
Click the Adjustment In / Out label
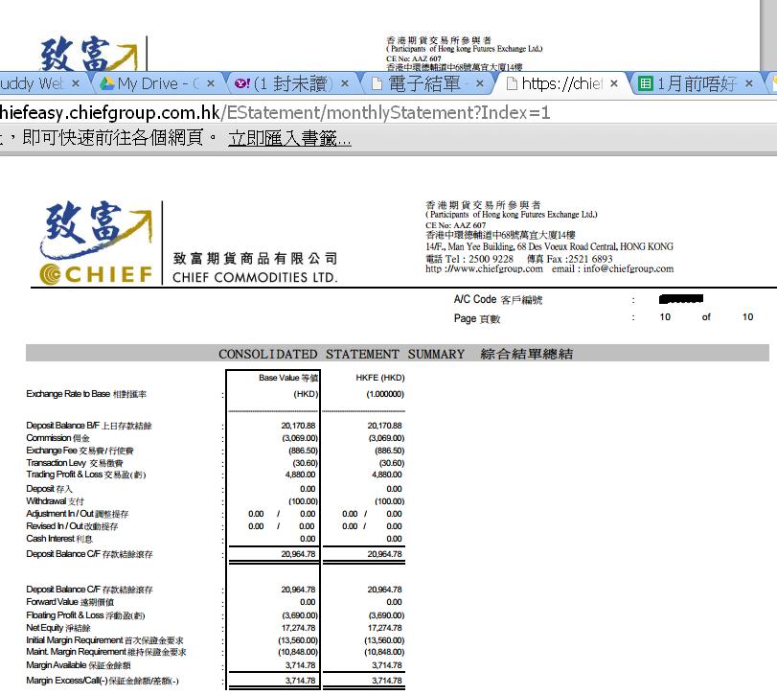click(78, 514)
